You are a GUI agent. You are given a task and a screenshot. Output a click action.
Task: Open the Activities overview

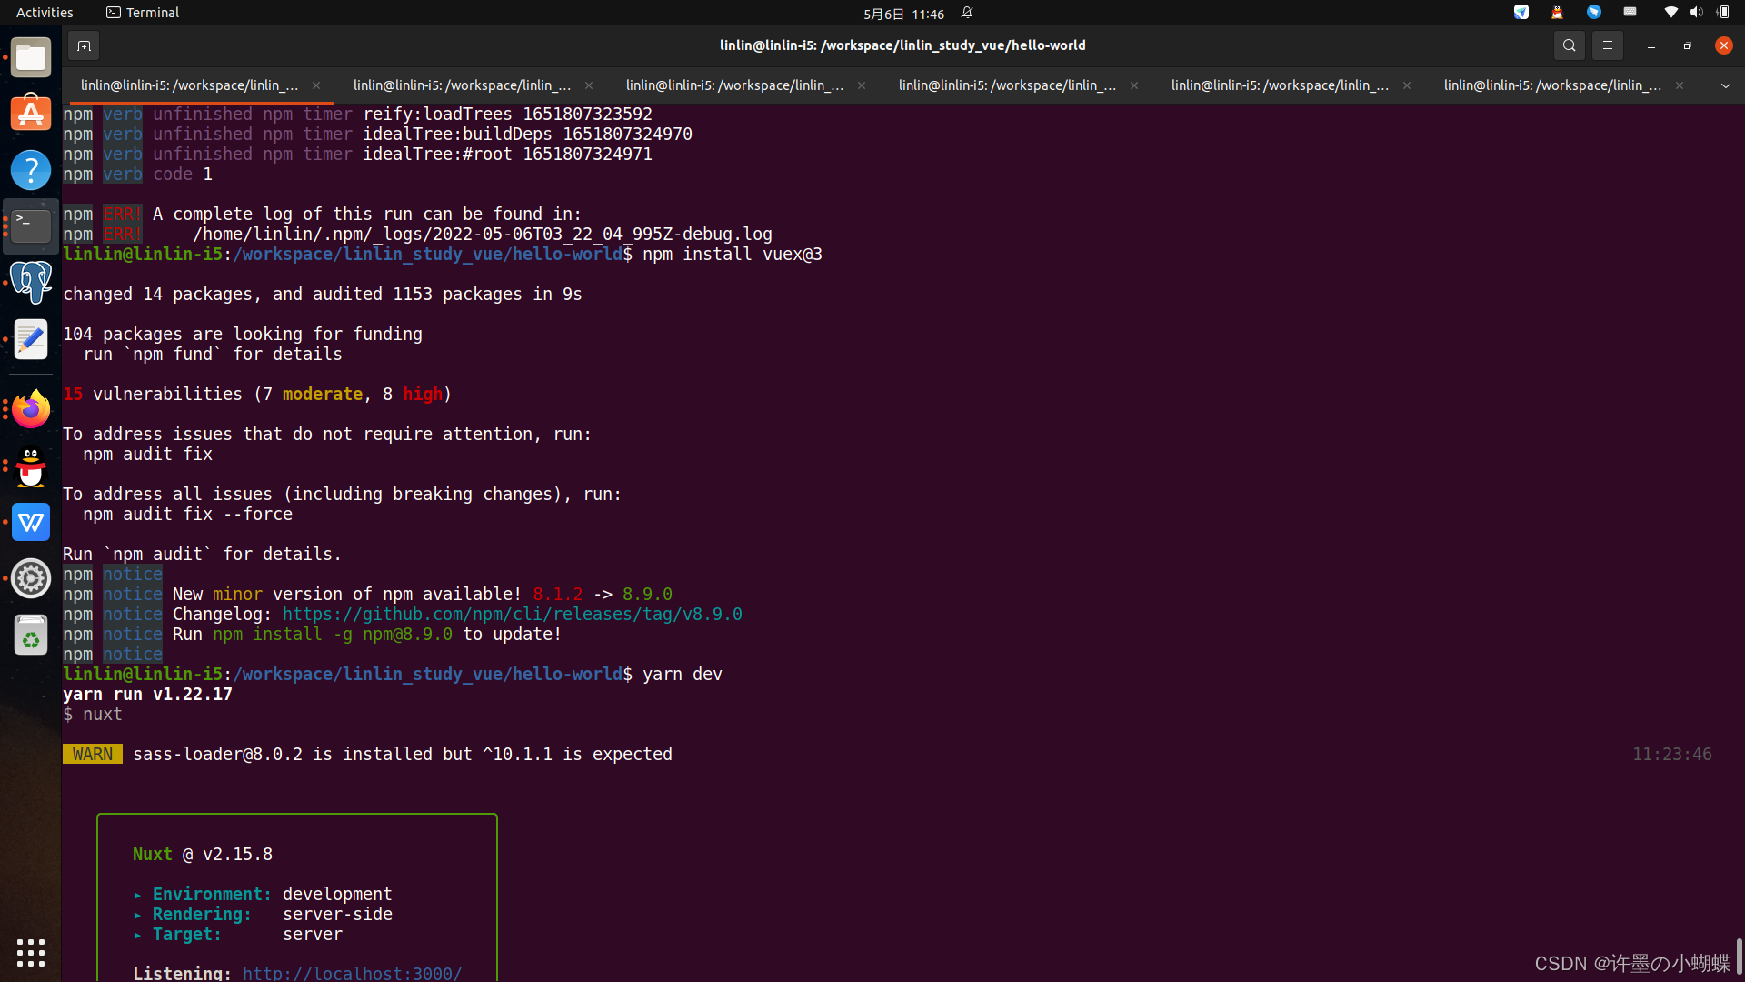(x=45, y=13)
